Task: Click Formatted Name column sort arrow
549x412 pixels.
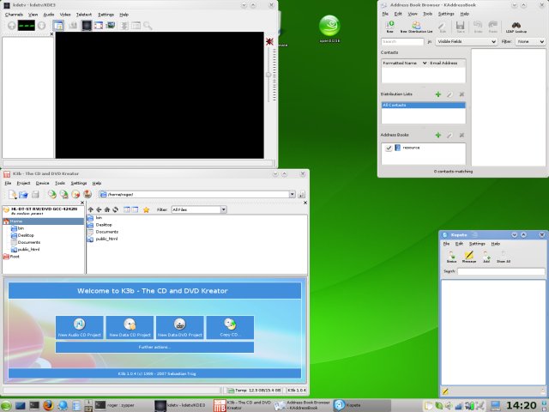Action: coord(425,63)
